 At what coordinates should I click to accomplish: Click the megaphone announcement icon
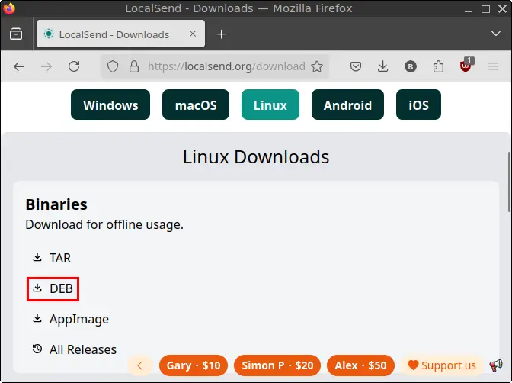[496, 365]
